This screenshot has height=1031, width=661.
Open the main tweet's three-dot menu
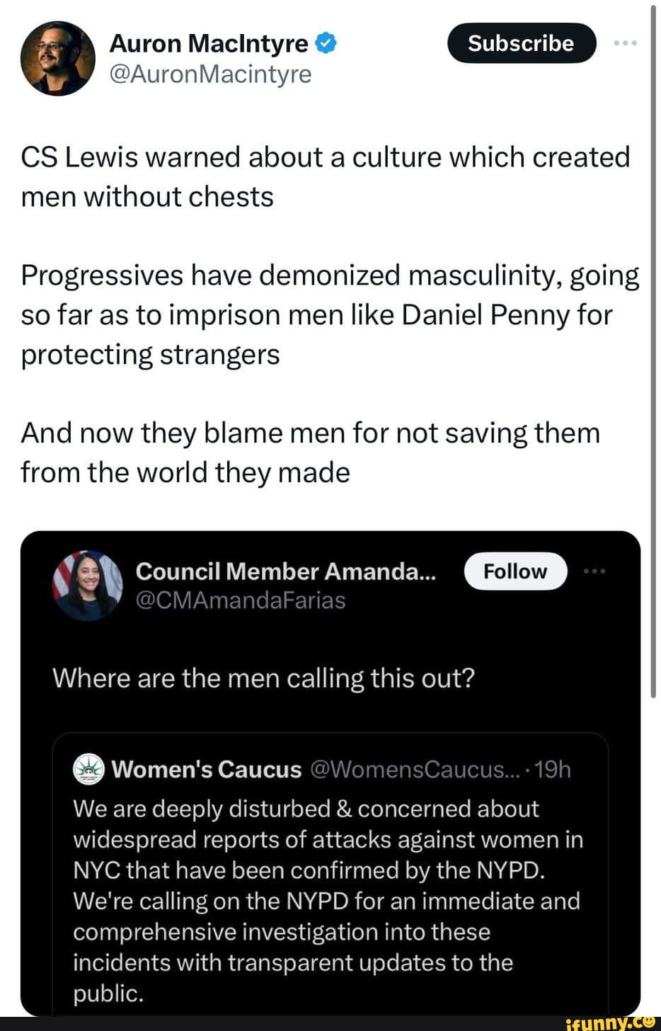point(626,44)
